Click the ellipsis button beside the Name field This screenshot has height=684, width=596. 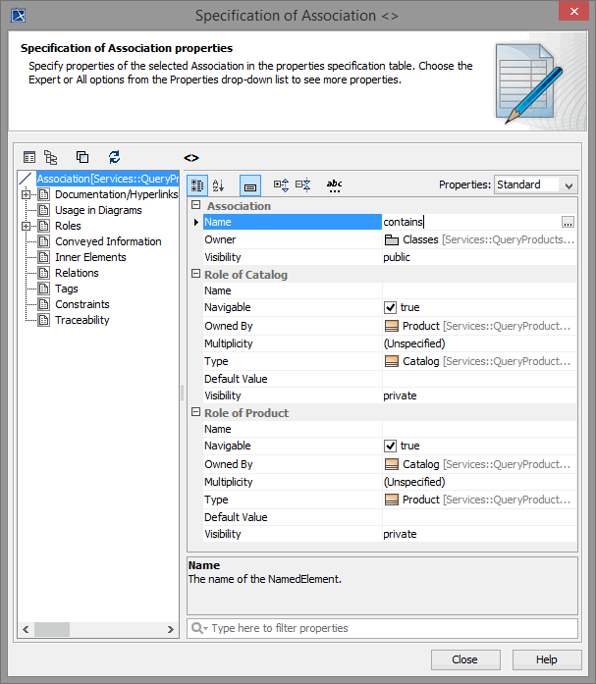[x=568, y=223]
